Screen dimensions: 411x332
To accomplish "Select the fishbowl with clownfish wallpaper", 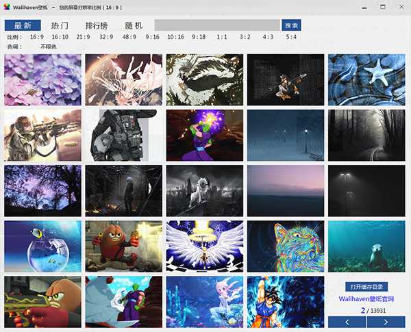I will point(42,246).
